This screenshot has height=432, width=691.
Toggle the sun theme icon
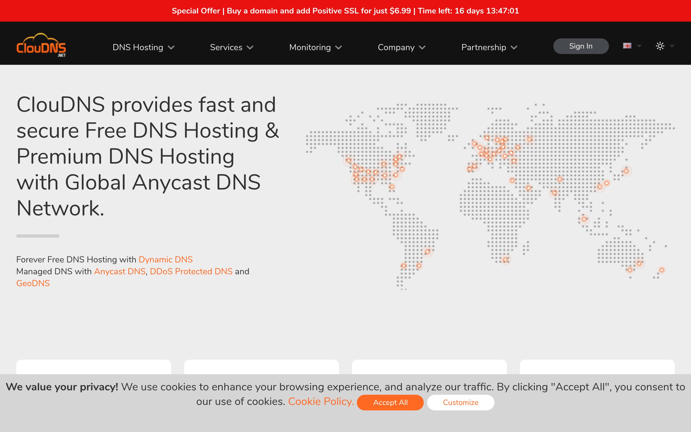pos(660,46)
